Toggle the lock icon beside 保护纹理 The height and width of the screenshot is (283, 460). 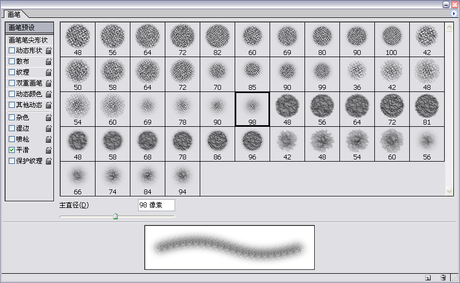click(x=49, y=161)
